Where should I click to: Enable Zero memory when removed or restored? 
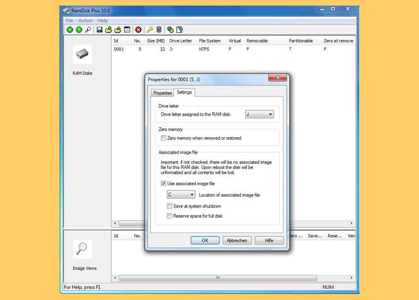[163, 138]
